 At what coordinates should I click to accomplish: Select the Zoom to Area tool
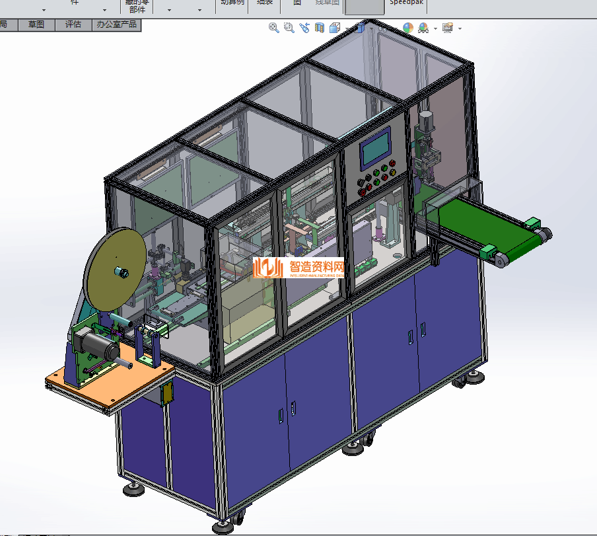(x=289, y=28)
